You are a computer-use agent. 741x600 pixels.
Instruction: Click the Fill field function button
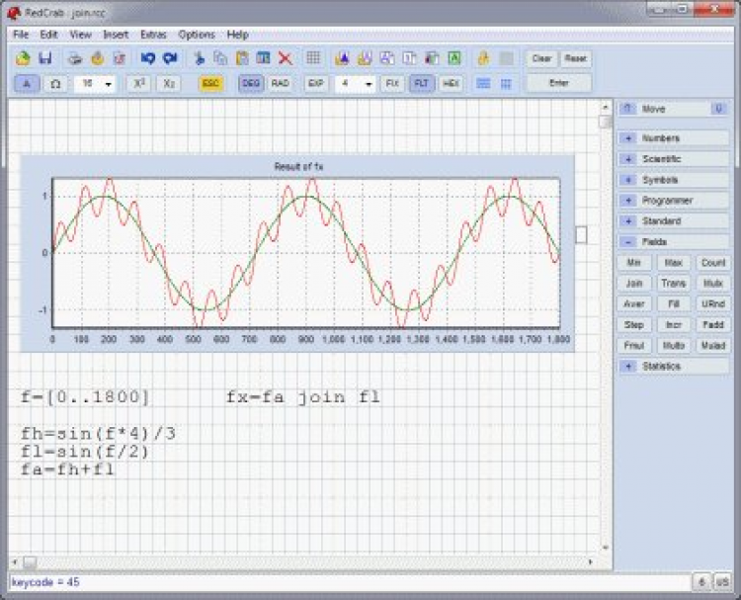click(x=674, y=304)
